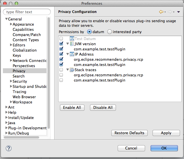Click the Test Datum icon
This screenshot has height=159, width=184.
click(72, 39)
